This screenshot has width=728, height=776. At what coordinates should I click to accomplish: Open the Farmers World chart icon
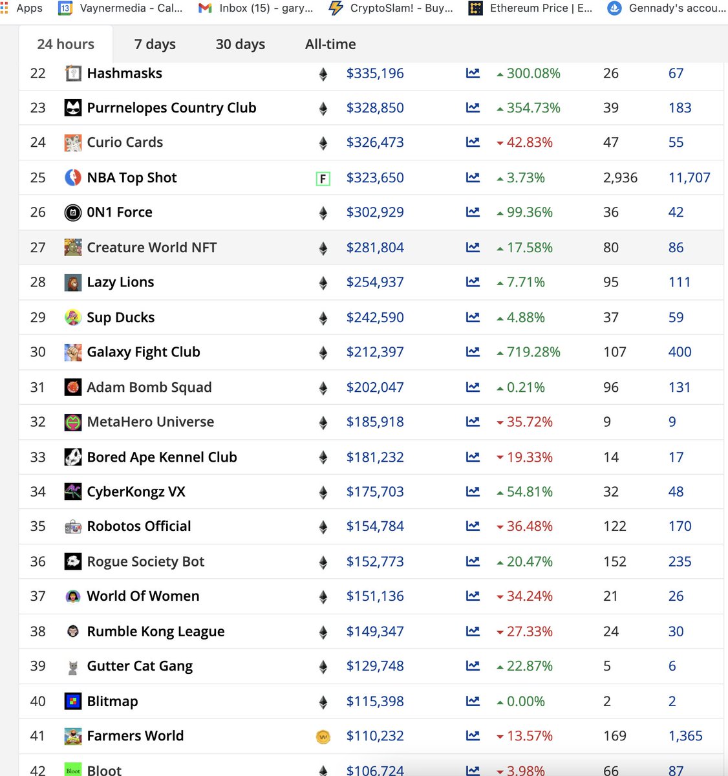click(473, 736)
